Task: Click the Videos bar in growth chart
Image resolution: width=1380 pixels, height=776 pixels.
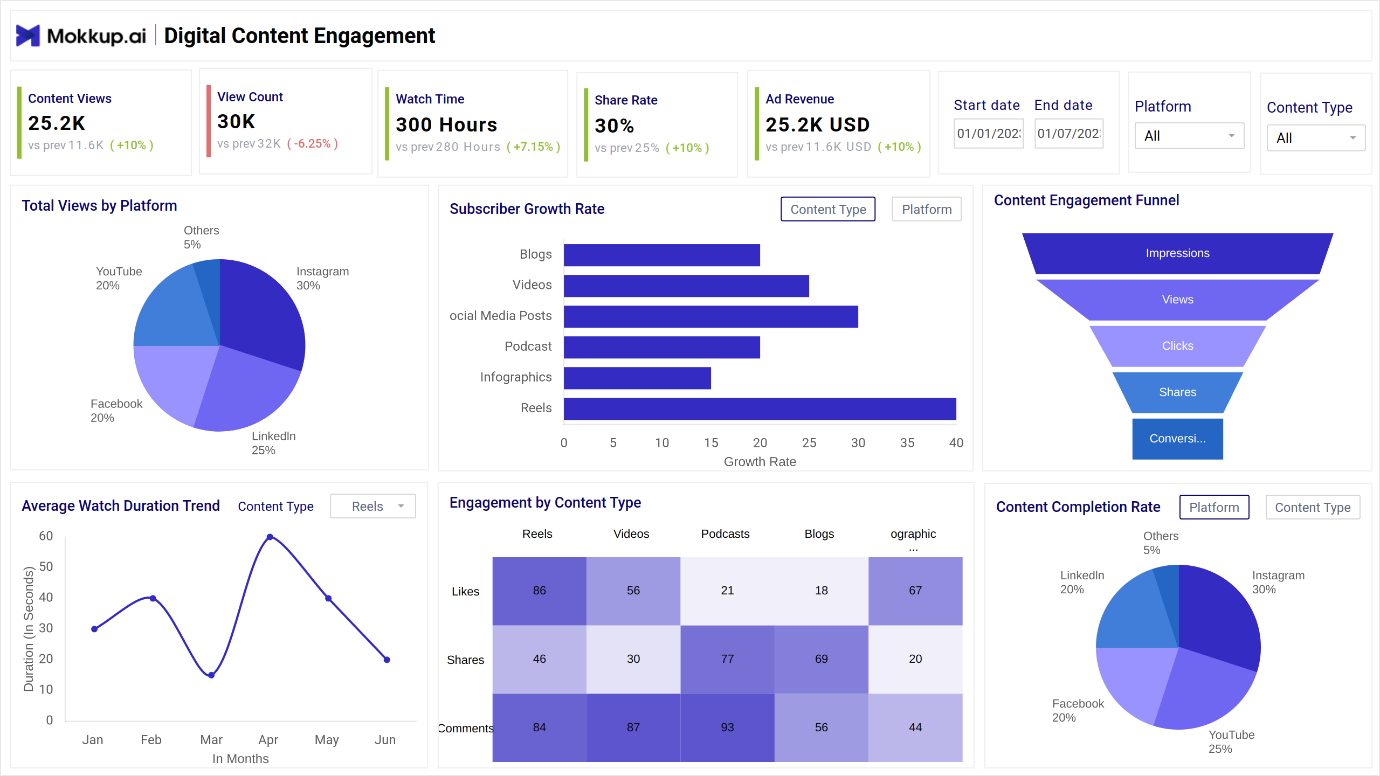Action: pyautogui.click(x=686, y=286)
